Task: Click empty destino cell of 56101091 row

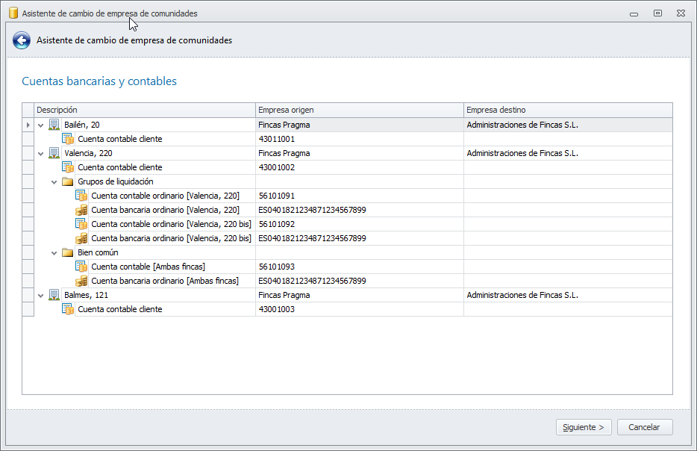Action: [568, 196]
